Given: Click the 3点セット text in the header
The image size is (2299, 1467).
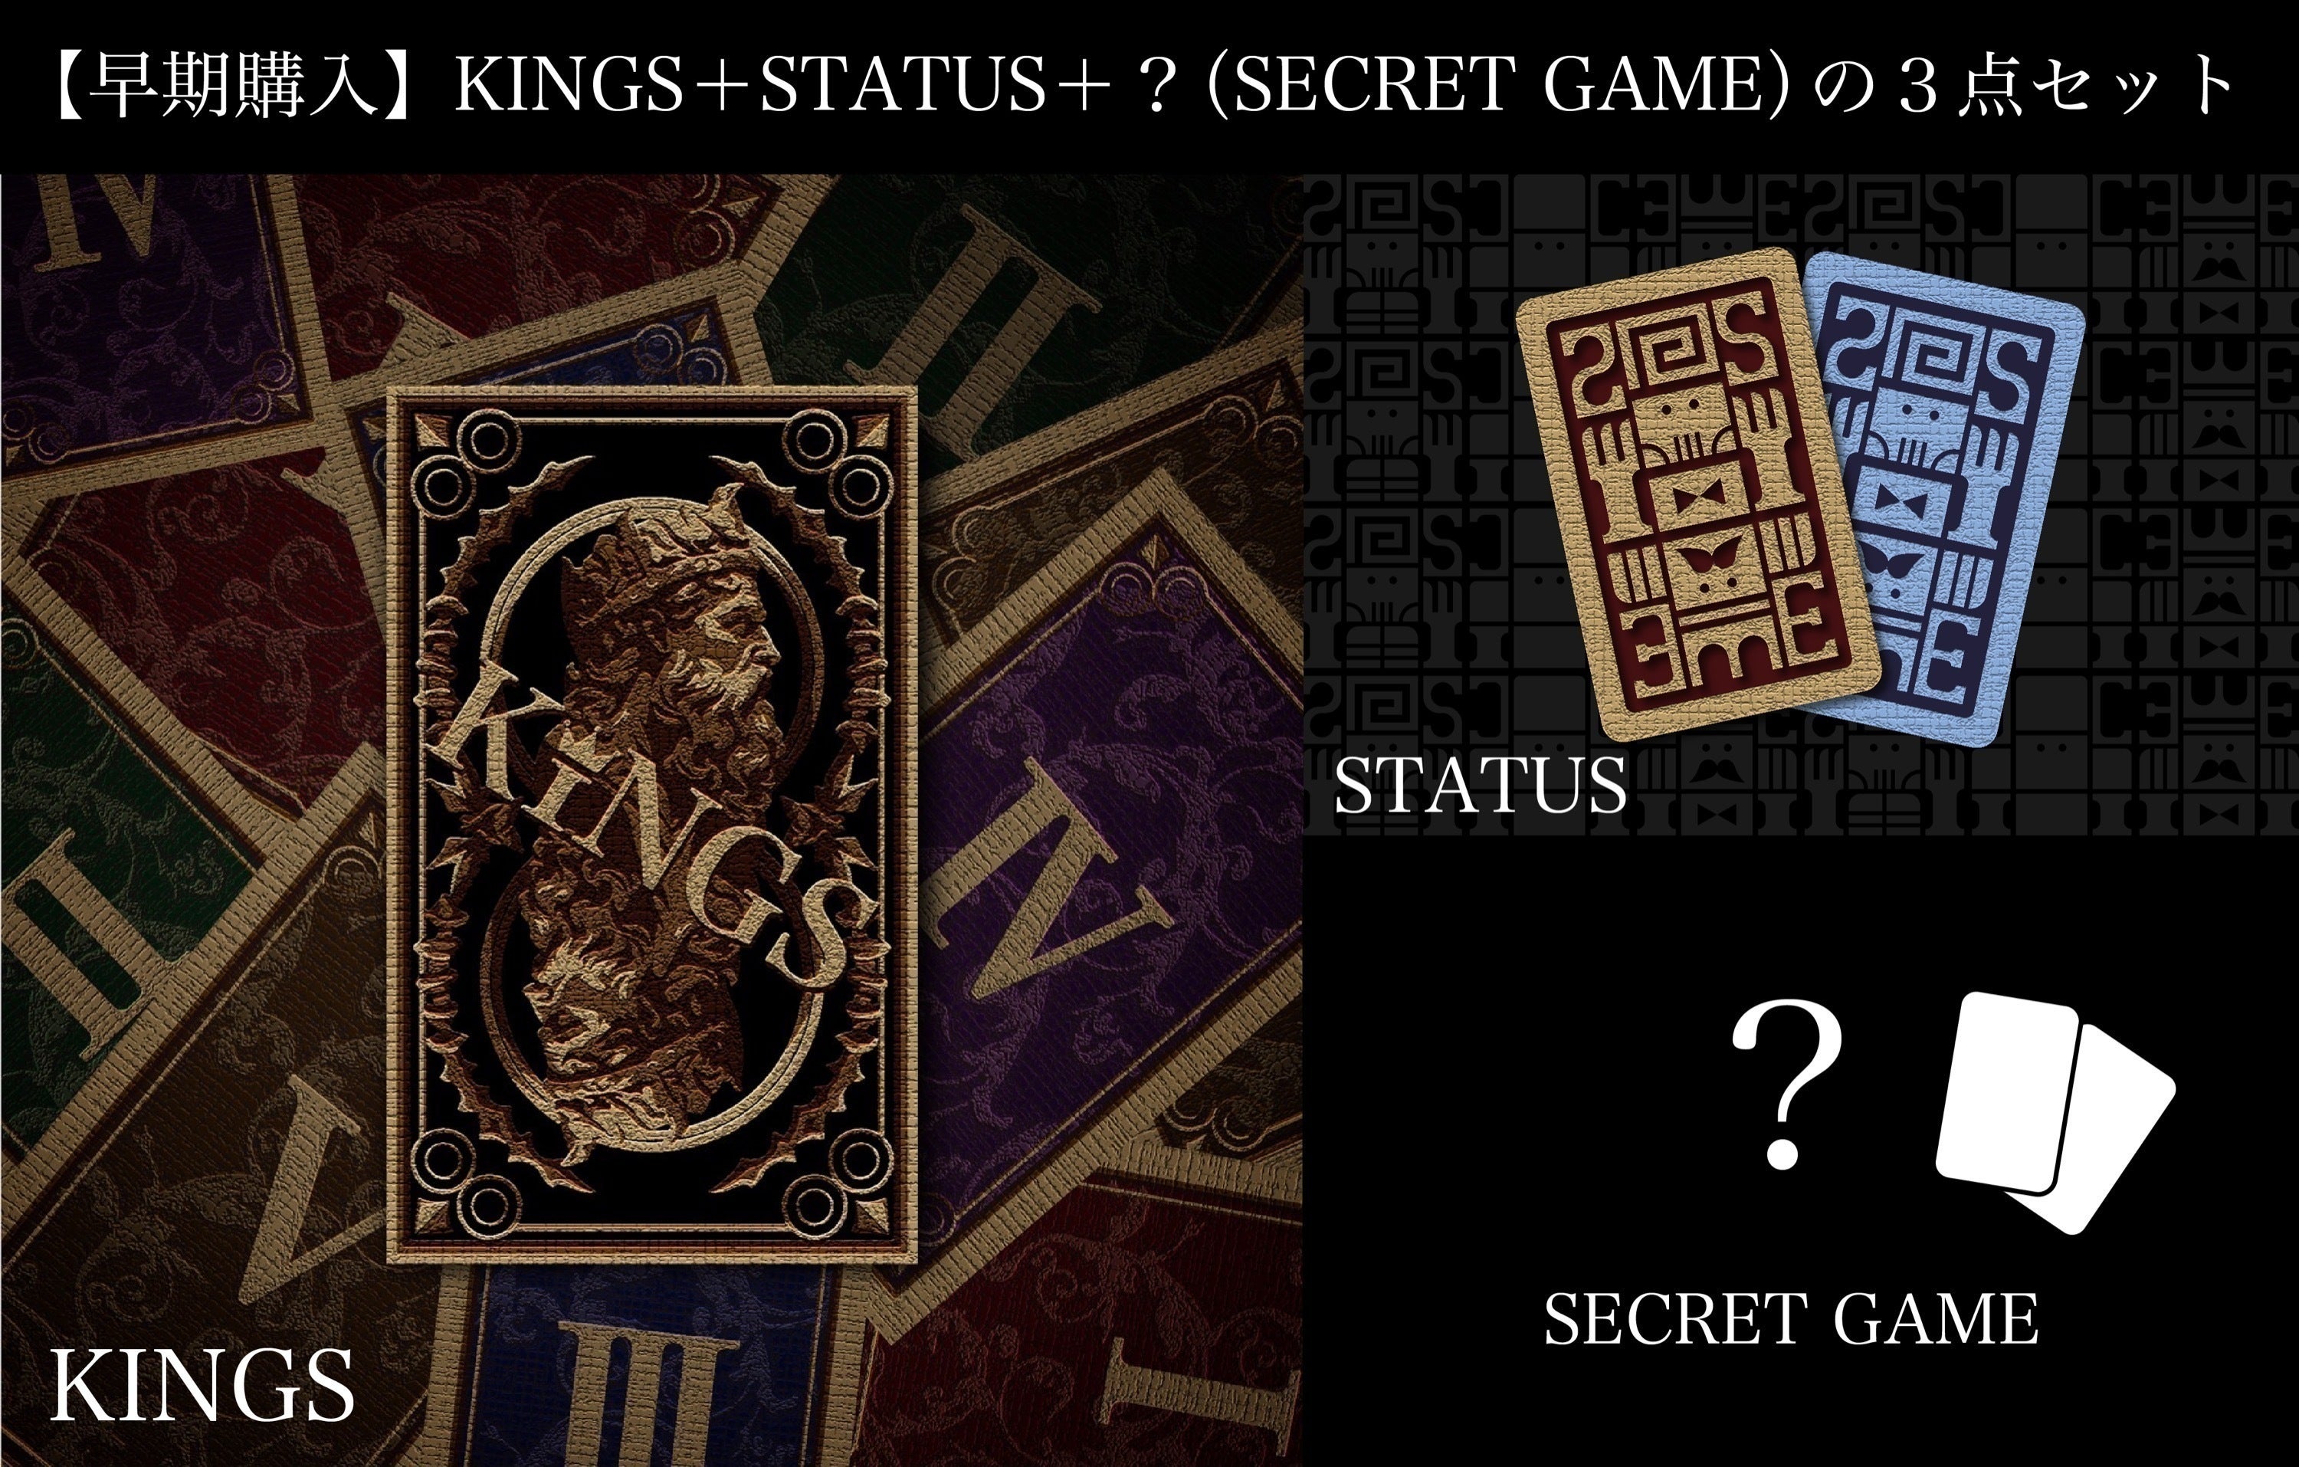Looking at the screenshot, I should (2062, 86).
